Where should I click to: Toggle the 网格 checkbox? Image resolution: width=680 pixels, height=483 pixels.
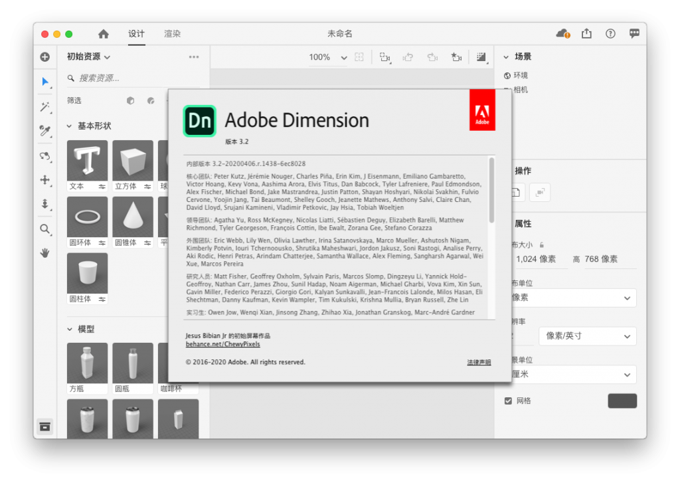[508, 401]
